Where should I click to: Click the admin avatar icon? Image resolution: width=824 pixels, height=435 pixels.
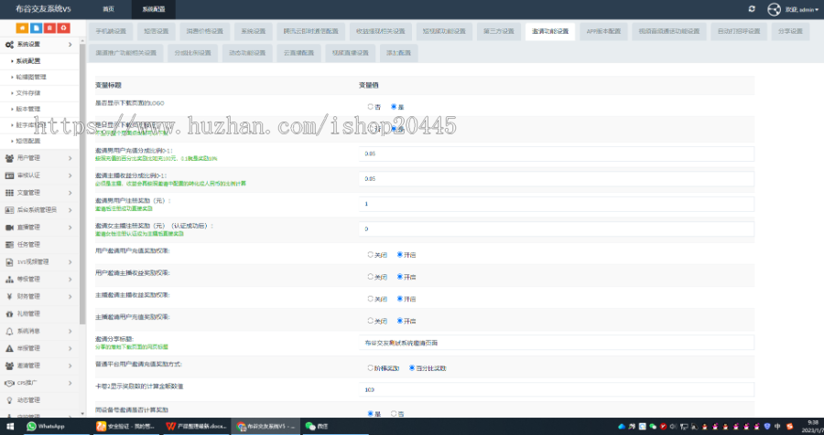(x=774, y=9)
